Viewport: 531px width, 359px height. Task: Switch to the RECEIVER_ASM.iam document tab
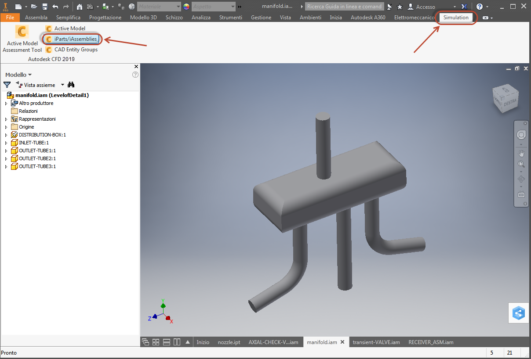tap(431, 342)
